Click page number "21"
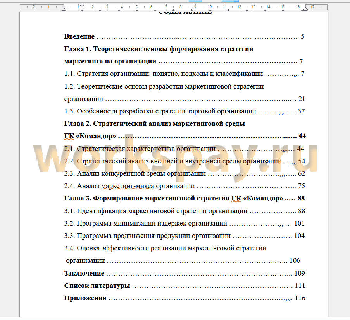 coord(302,99)
